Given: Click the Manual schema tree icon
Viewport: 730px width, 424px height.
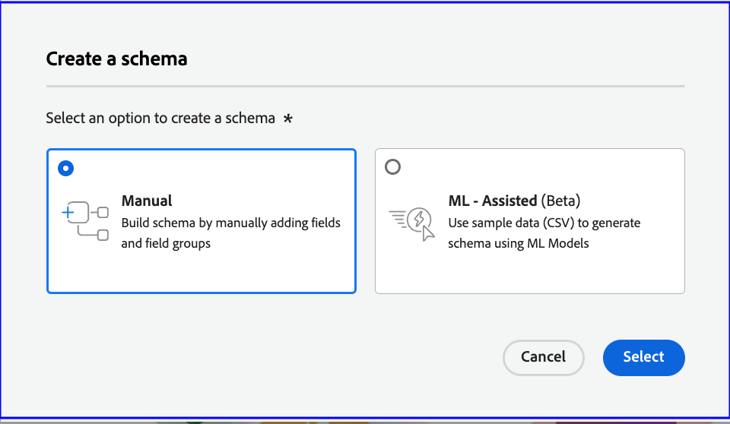Looking at the screenshot, I should click(85, 221).
